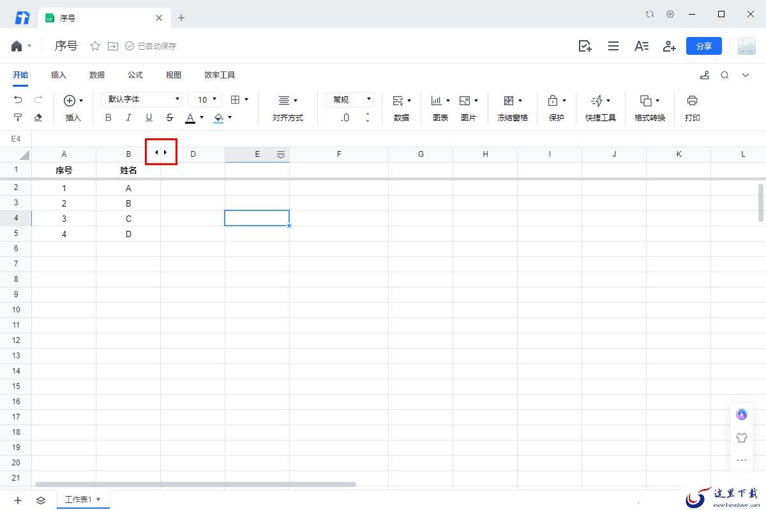Open the cell borders dropdown
Screen dimensions: 766x510
[239, 99]
